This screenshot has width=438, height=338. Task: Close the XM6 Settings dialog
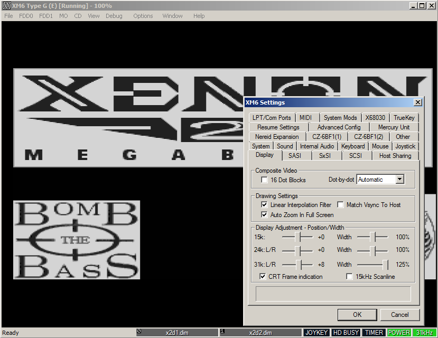pos(417,102)
